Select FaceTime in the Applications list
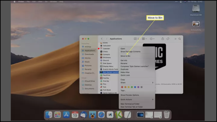217x122 pixels. click(105, 75)
